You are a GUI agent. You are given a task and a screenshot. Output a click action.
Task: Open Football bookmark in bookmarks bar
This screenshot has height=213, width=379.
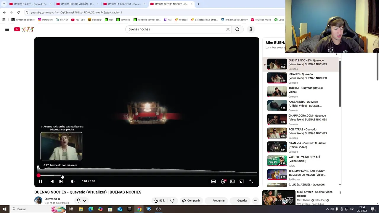(x=181, y=20)
